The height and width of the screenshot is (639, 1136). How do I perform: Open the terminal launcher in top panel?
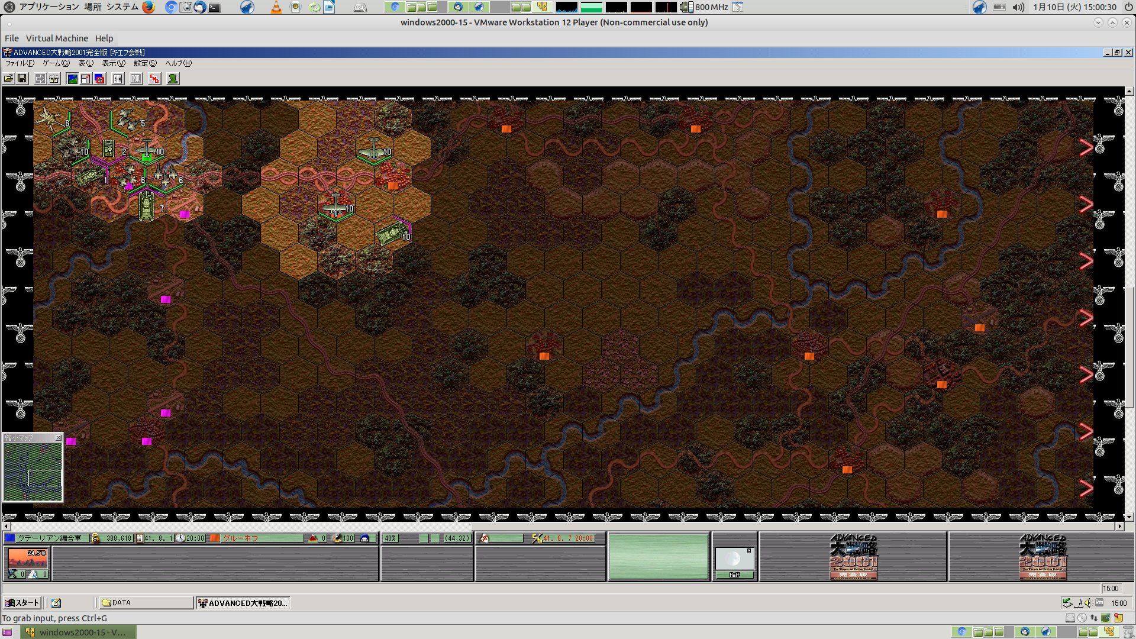(214, 8)
